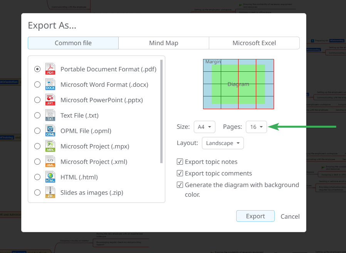The width and height of the screenshot is (346, 253).
Task: Click the XML file format icon
Action: (50, 162)
